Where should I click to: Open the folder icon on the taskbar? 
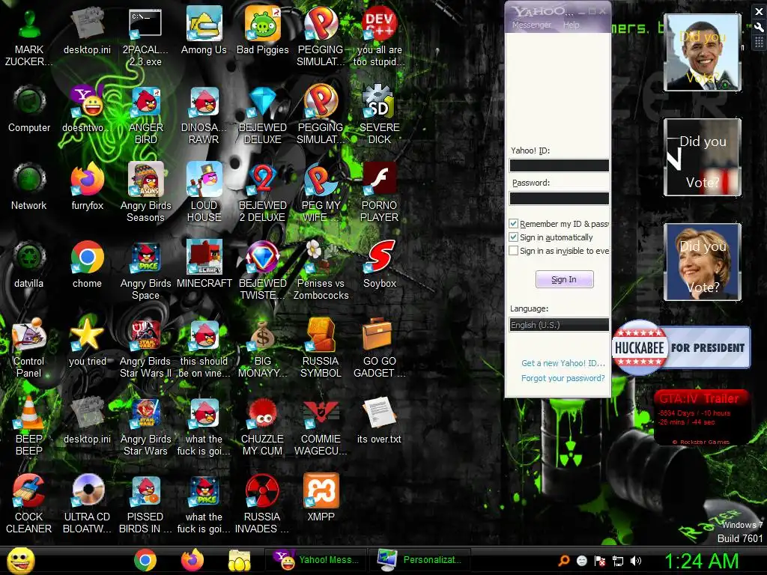(239, 560)
